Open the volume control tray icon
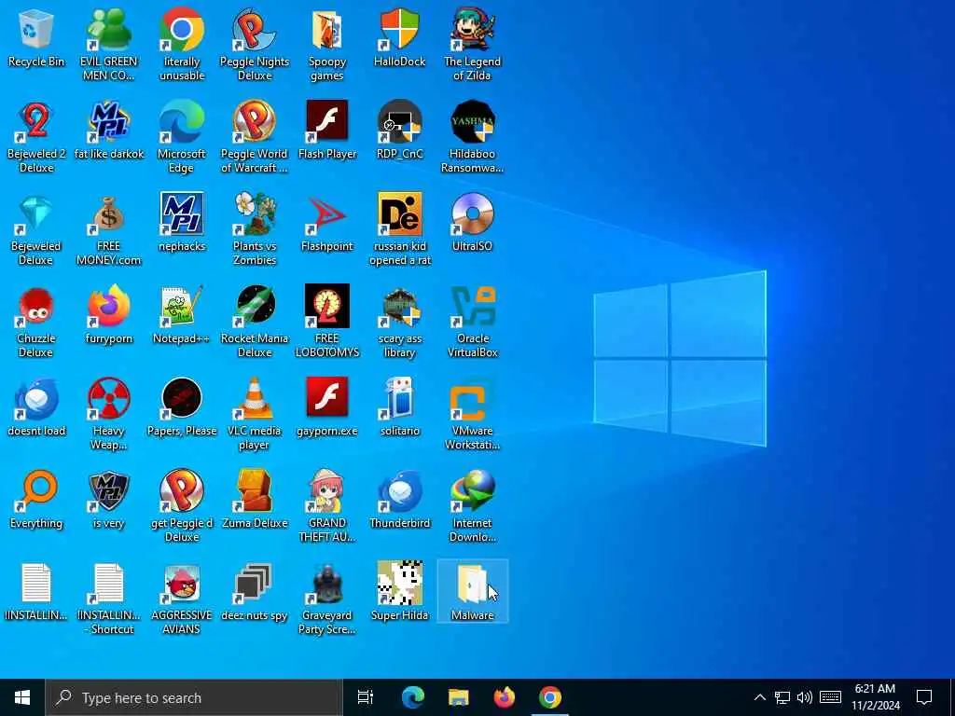This screenshot has height=716, width=955. (x=805, y=697)
